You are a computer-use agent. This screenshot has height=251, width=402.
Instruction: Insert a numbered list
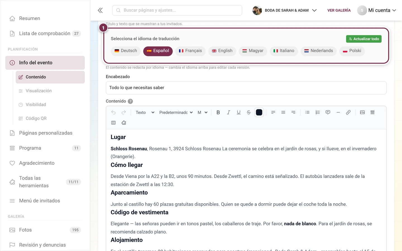click(x=318, y=112)
